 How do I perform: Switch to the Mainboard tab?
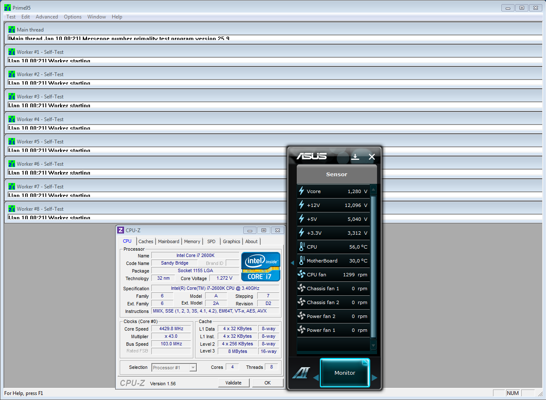[x=169, y=241]
